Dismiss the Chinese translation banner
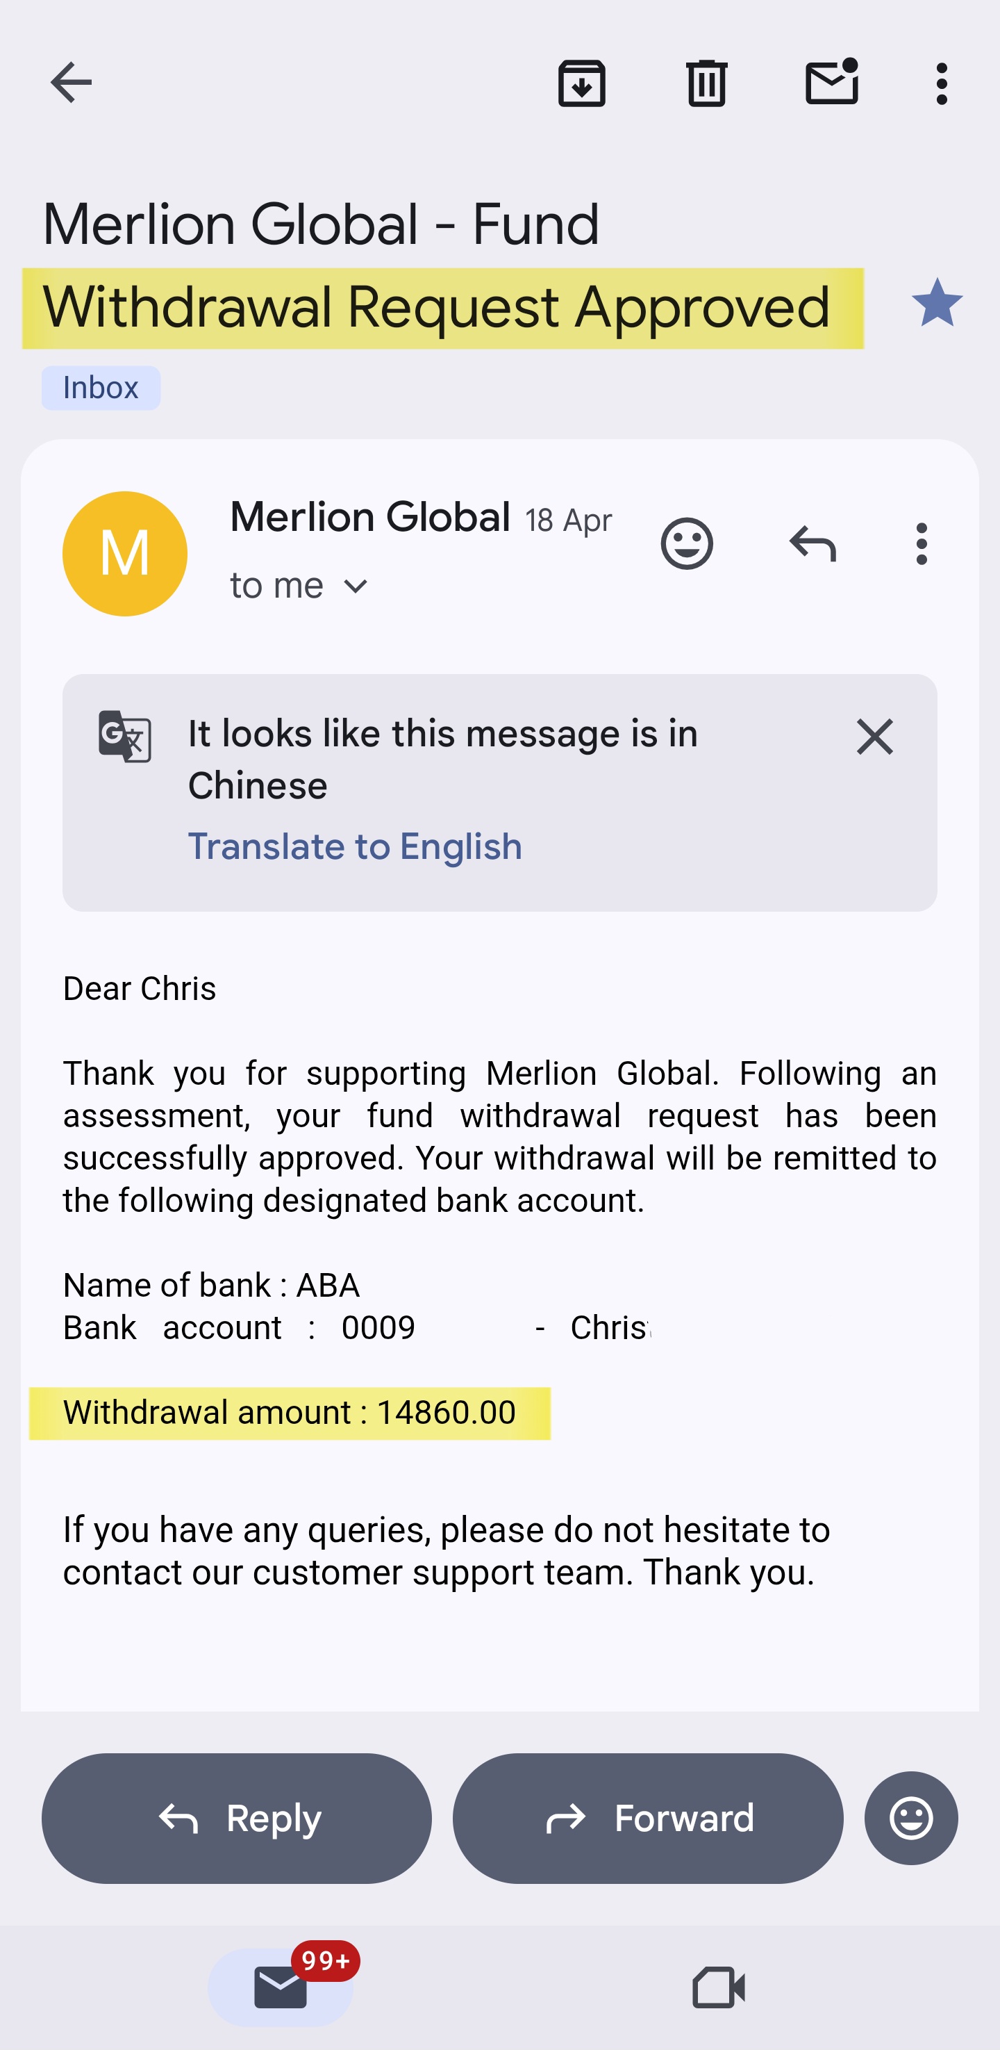Screen dimensions: 1000x2050 (874, 737)
